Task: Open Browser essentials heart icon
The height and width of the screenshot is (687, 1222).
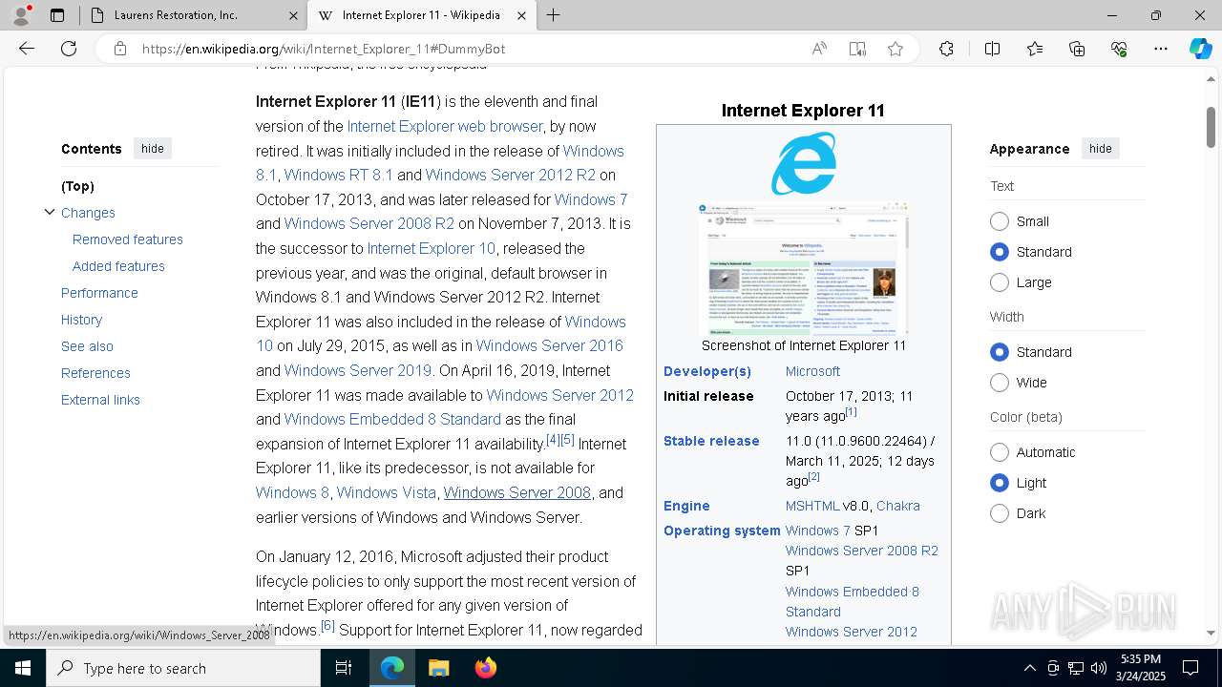Action: pyautogui.click(x=1119, y=49)
